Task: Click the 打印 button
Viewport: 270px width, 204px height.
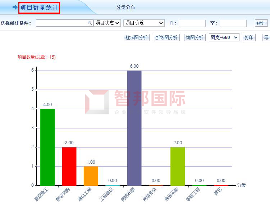Action: 249,37
